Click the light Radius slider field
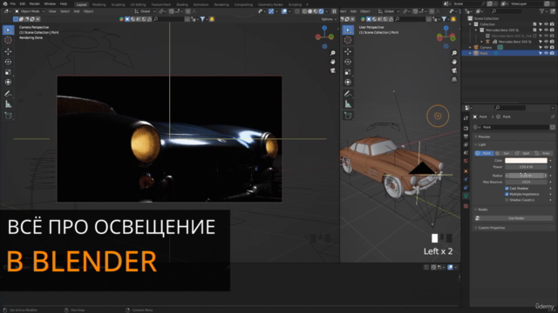This screenshot has height=313, width=558. point(526,176)
